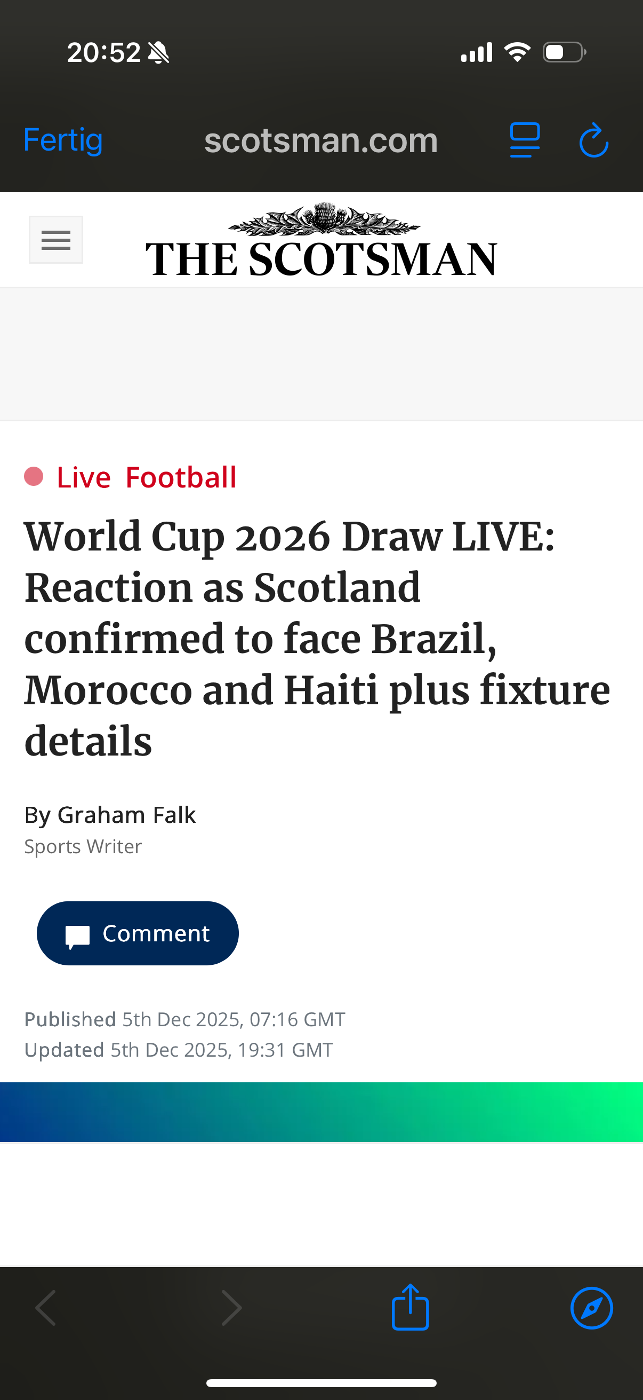Open the reader view icon
Viewport: 643px width, 1400px height.
coord(524,140)
